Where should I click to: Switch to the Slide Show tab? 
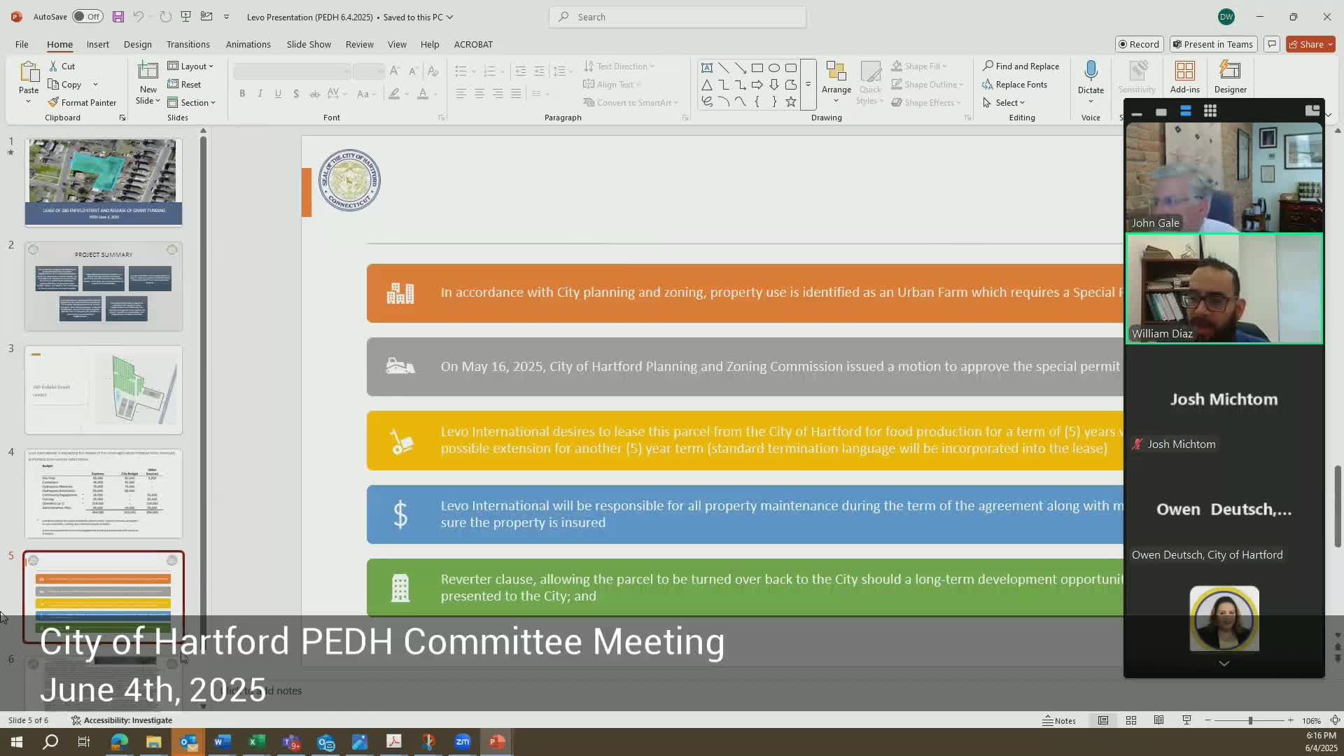pos(309,44)
